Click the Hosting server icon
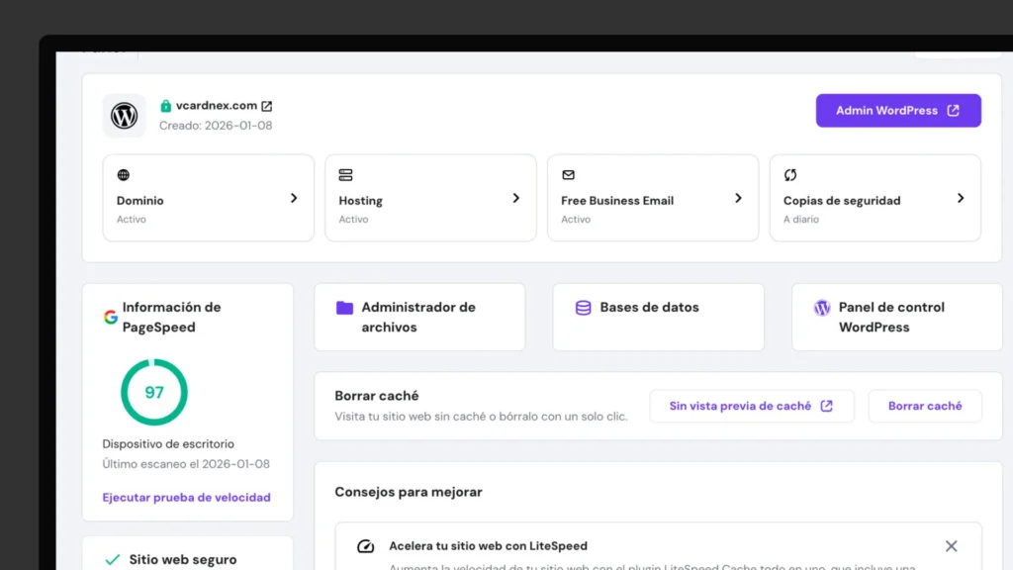This screenshot has width=1013, height=570. (345, 174)
